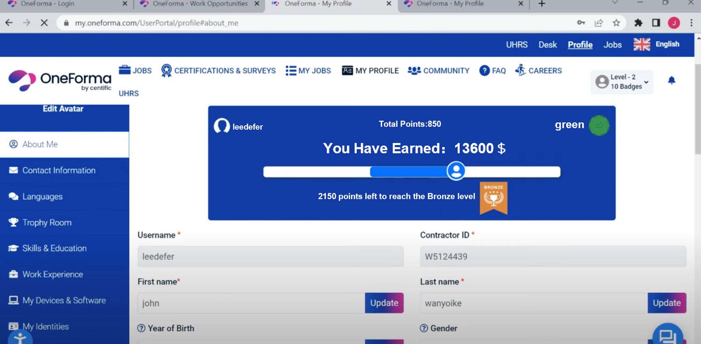This screenshot has width=701, height=344.
Task: Switch to Work Opportunities browser tab
Action: 200,4
